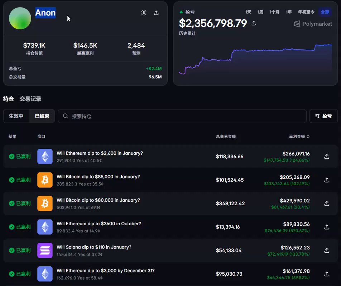Click the 2,484 预测 count

(136, 45)
